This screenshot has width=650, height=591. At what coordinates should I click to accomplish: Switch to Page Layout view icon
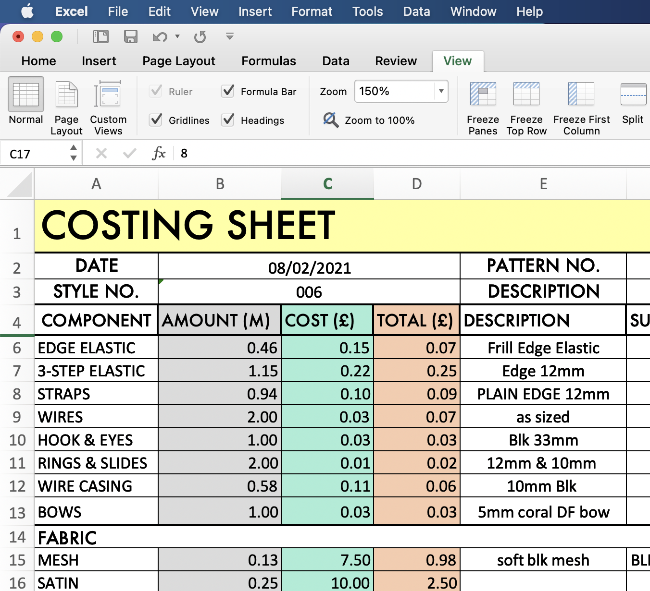pyautogui.click(x=67, y=94)
